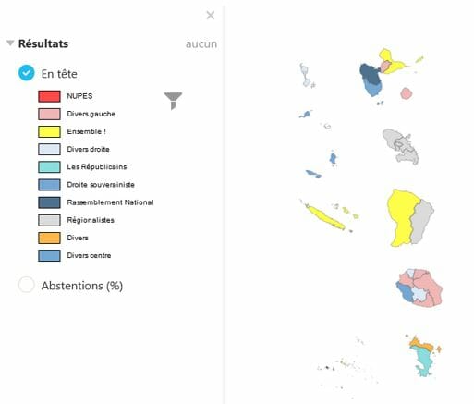Click dark blue Guadeloupe Basse-Terre north area
Screen dimensions: 474x404
click(x=371, y=73)
